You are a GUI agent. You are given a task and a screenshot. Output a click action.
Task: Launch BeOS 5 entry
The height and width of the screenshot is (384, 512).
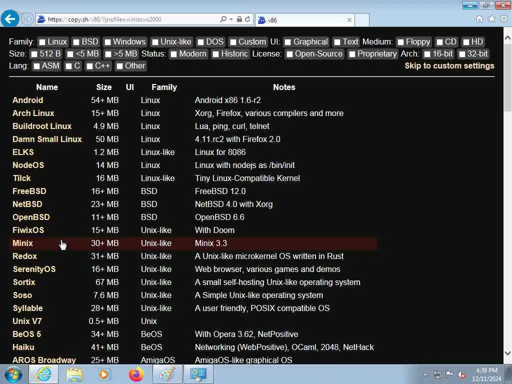pos(27,334)
